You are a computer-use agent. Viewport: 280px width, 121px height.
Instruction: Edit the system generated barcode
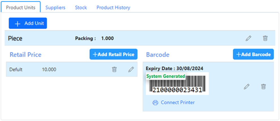(x=247, y=87)
